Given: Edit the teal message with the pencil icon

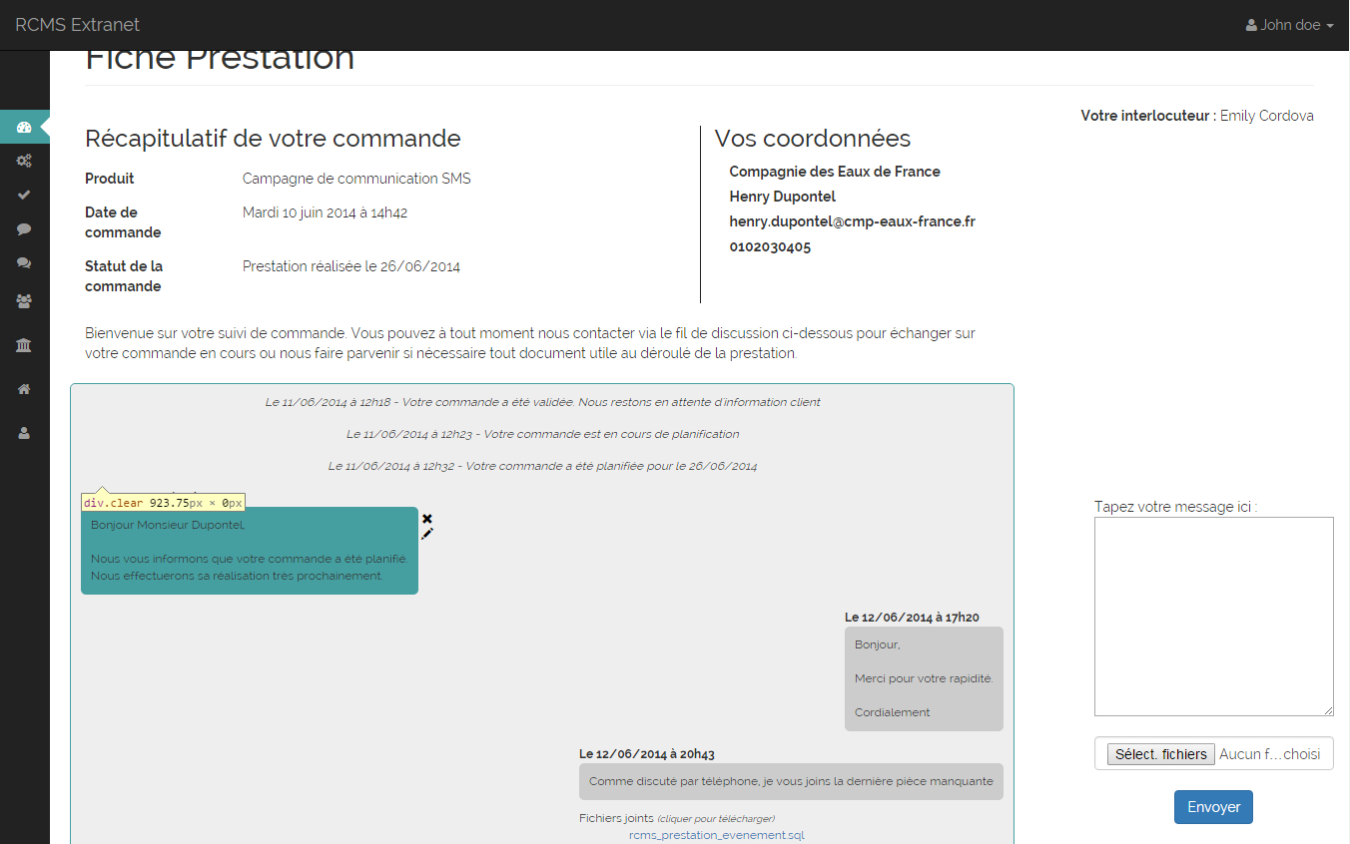Looking at the screenshot, I should point(426,536).
